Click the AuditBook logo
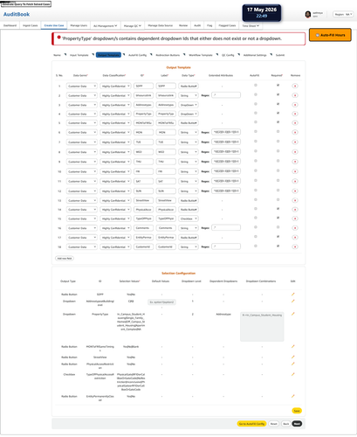 click(17, 14)
